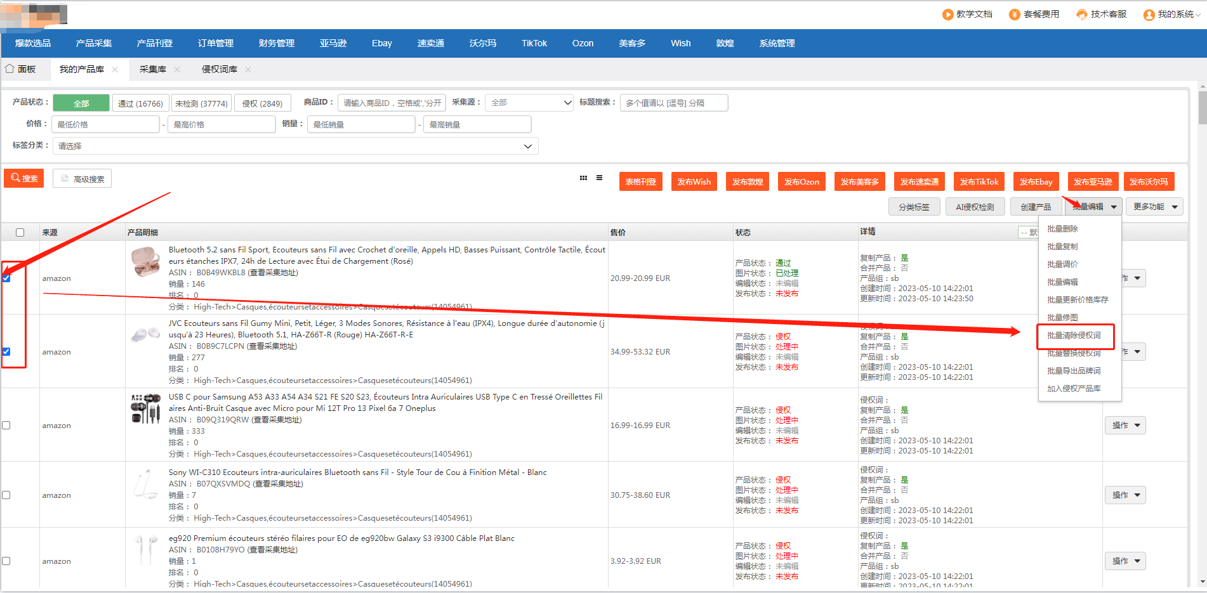Switch to the 采集库 tab
Viewport: 1207px width, 593px height.
pyautogui.click(x=153, y=69)
